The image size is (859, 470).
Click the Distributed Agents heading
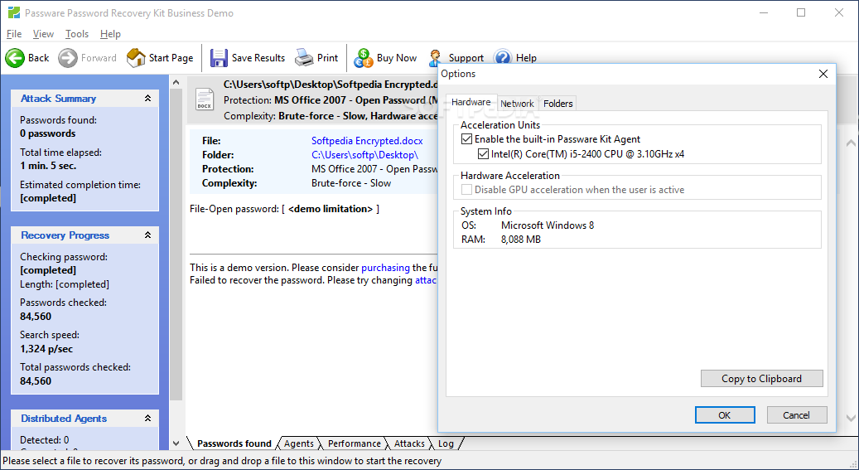pyautogui.click(x=64, y=418)
